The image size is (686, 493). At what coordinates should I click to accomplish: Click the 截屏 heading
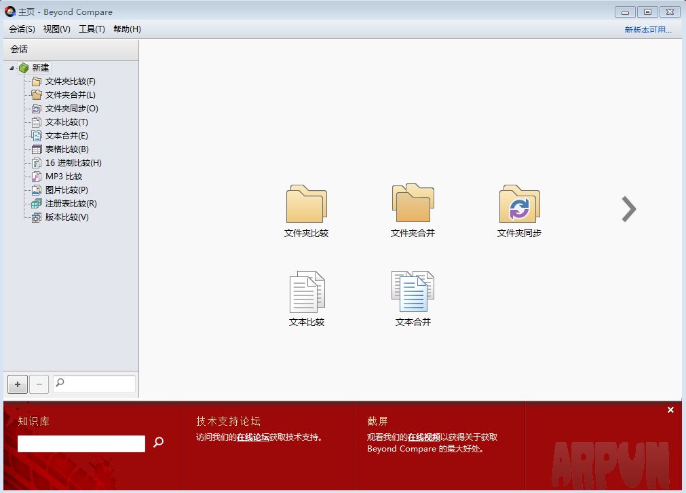pyautogui.click(x=377, y=421)
